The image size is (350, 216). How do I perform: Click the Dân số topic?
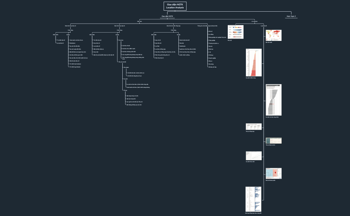[x=210, y=31]
